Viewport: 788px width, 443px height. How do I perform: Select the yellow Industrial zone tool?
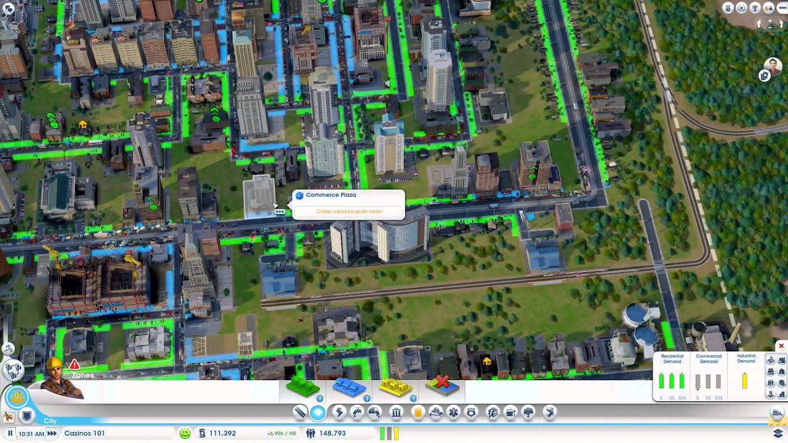395,387
